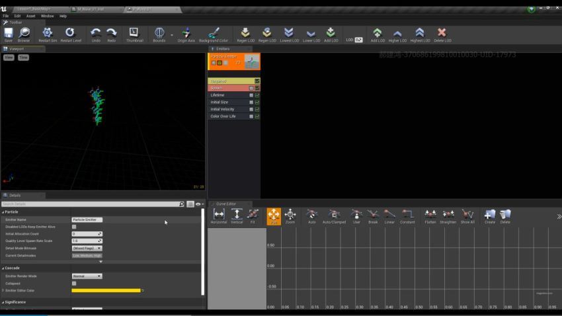Click the Restart Level icon

click(71, 34)
